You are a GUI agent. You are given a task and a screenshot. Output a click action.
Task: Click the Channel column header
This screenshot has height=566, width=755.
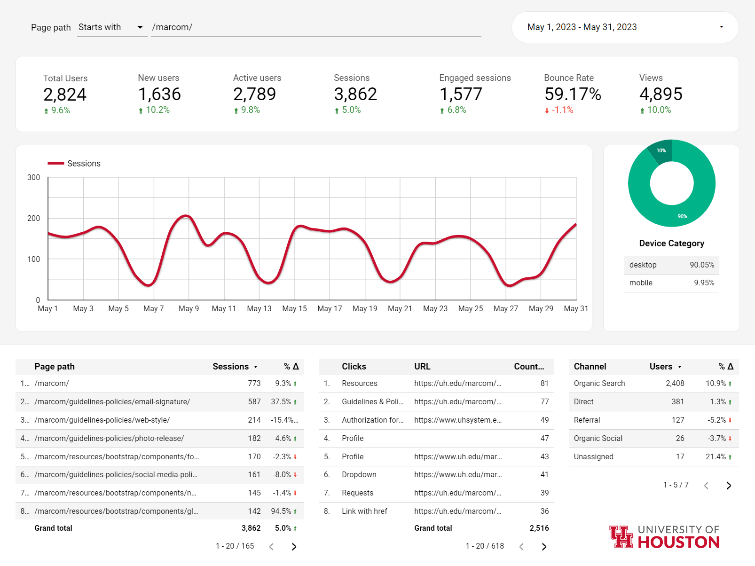click(x=590, y=367)
